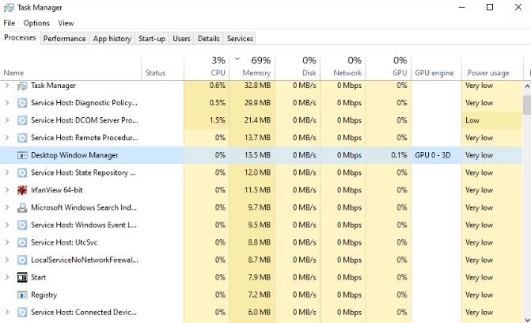
Task: Open the Options menu
Action: (x=36, y=23)
